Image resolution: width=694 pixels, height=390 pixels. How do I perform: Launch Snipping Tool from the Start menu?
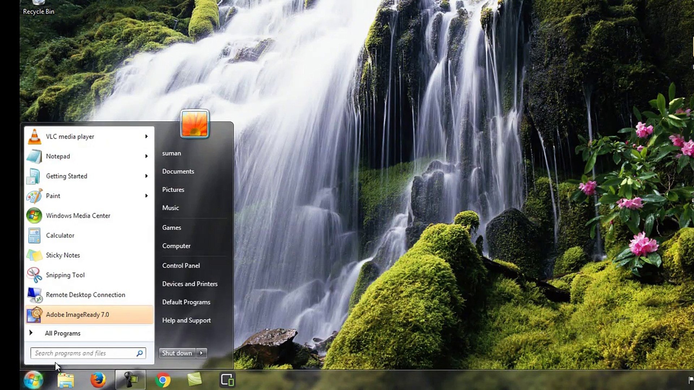tap(65, 275)
